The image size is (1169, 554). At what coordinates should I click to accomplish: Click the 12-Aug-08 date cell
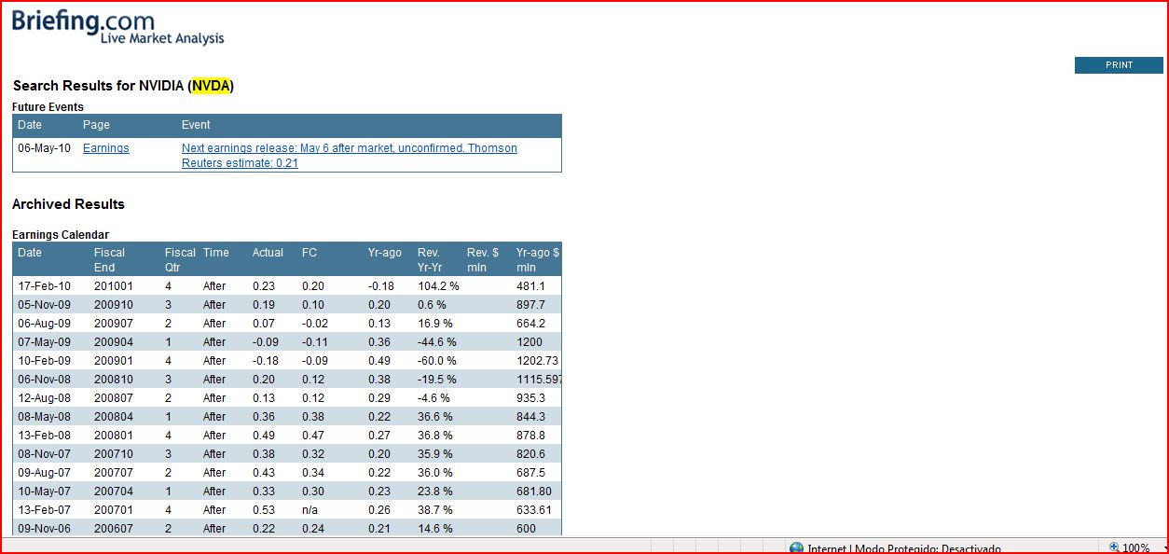(x=45, y=398)
